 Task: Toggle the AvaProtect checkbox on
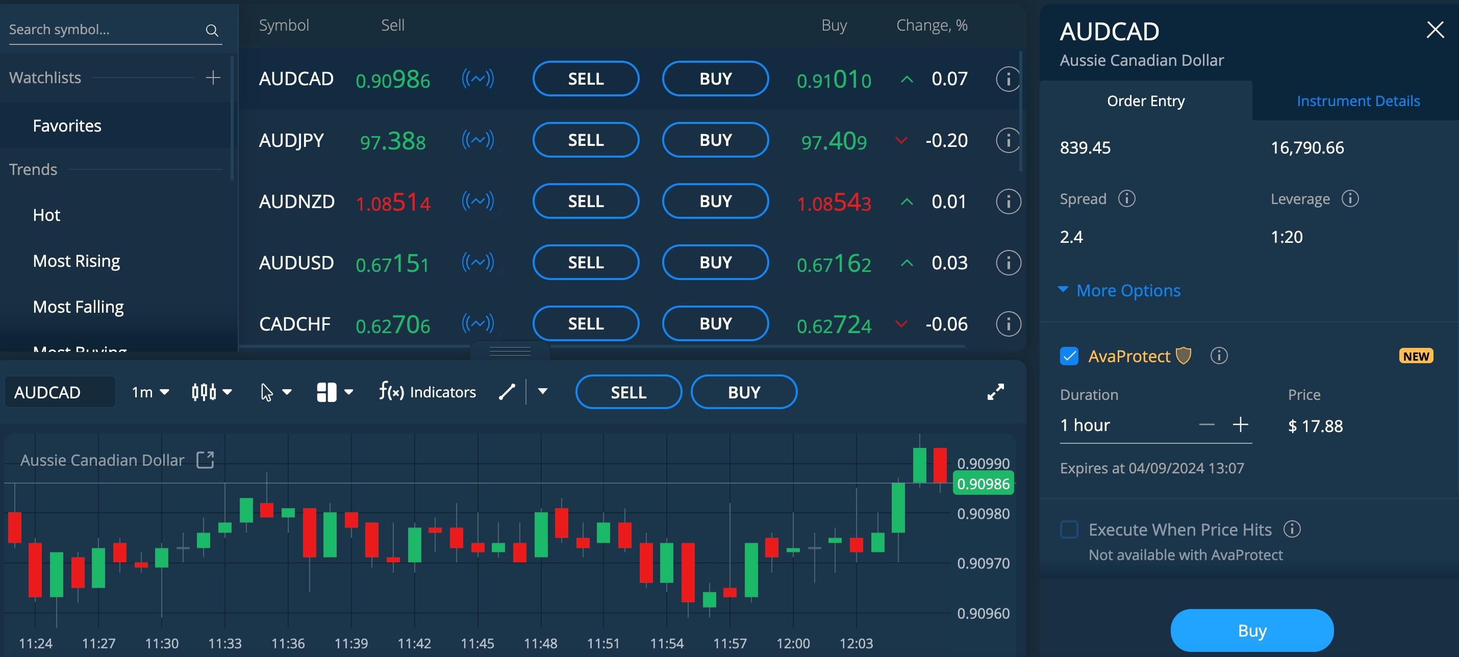pyautogui.click(x=1070, y=356)
